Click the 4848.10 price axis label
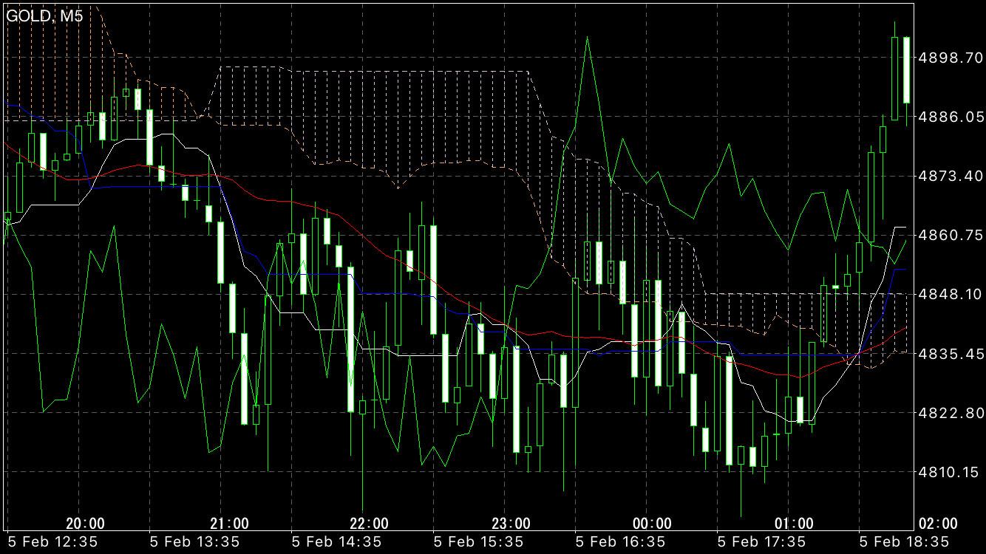The height and width of the screenshot is (554, 986). (x=948, y=294)
